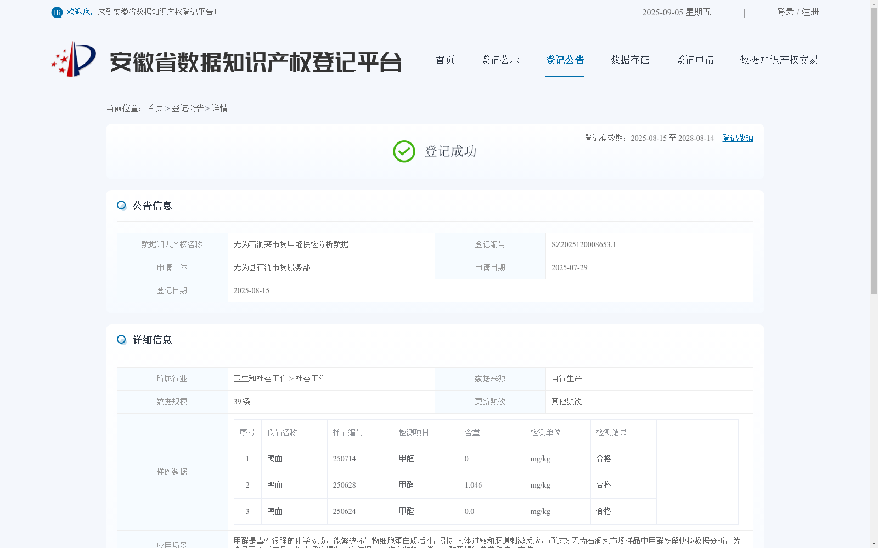Click the 含量 column header
Image resolution: width=878 pixels, height=548 pixels.
pyautogui.click(x=472, y=432)
